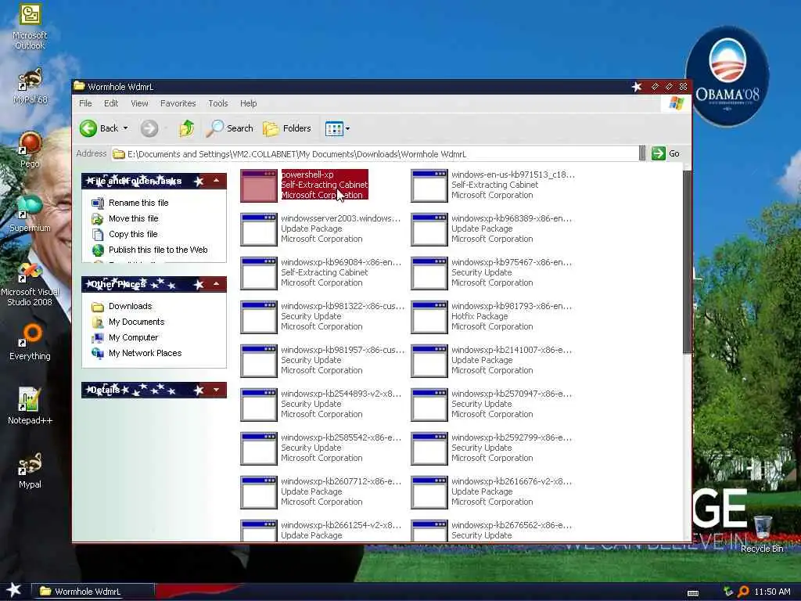
Task: Open the File menu
Action: 85,103
